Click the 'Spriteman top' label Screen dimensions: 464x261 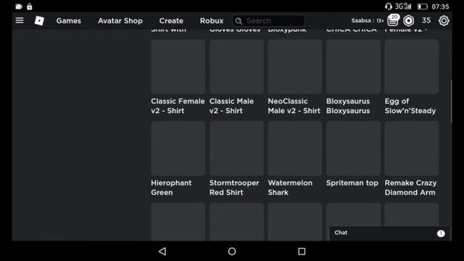352,183
